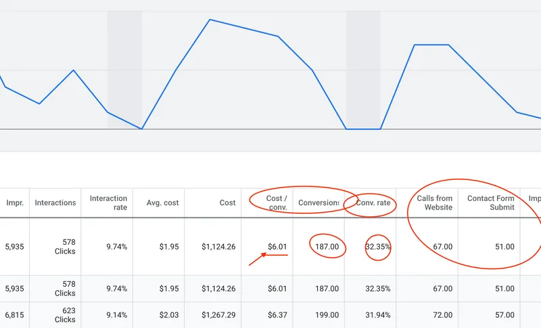Sort by Contact Form Submit header
541x328 pixels.
(491, 203)
